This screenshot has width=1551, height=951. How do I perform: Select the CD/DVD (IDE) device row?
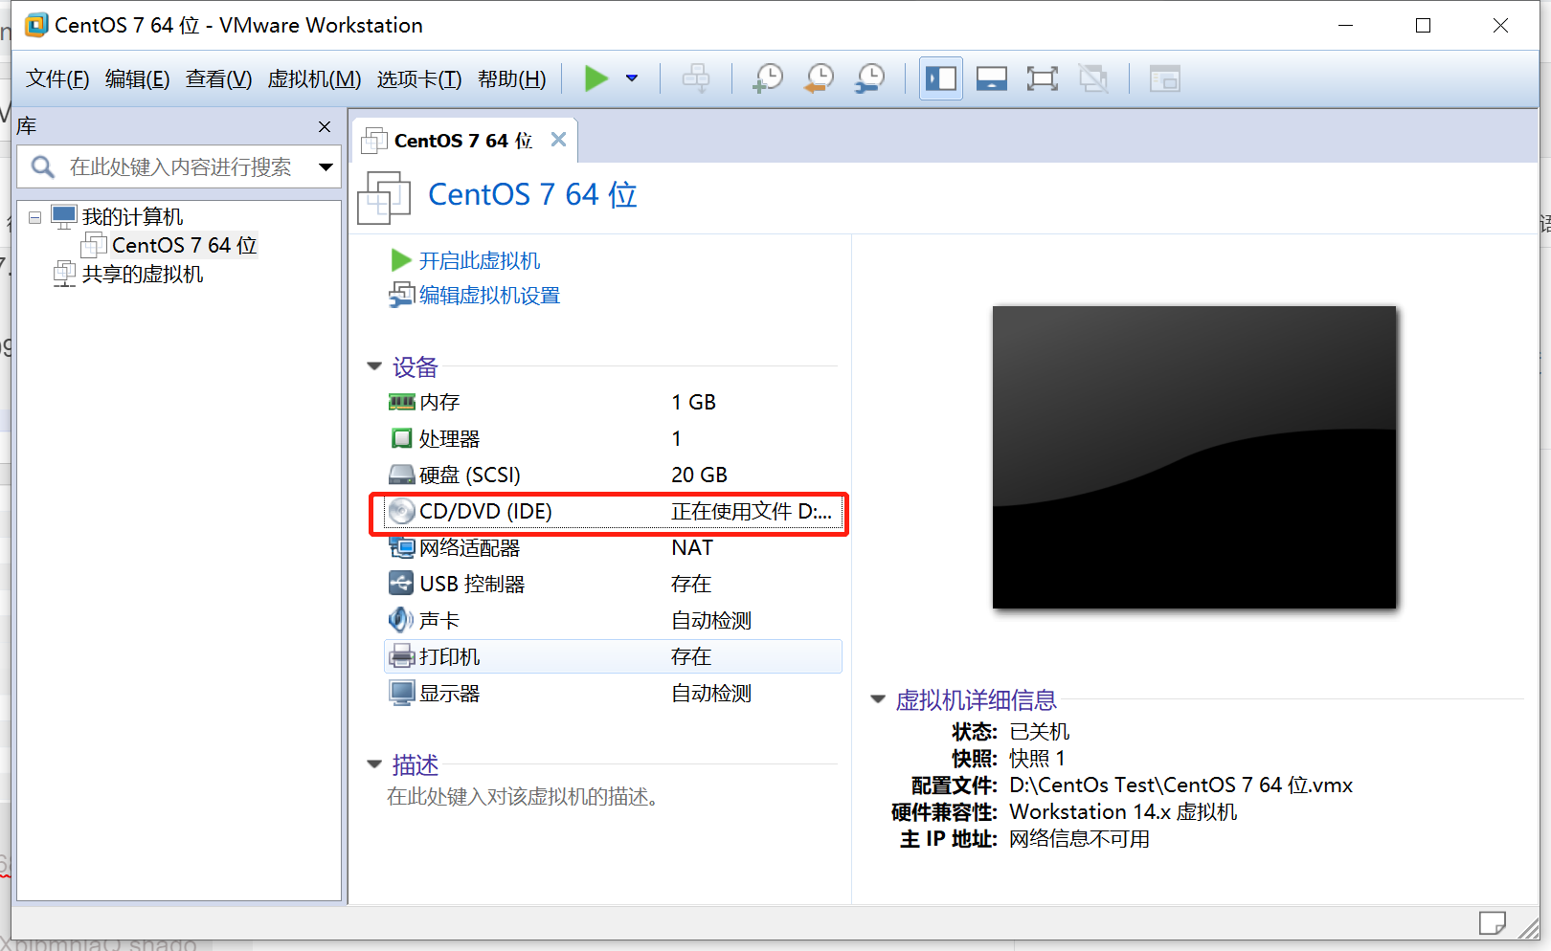coord(613,512)
